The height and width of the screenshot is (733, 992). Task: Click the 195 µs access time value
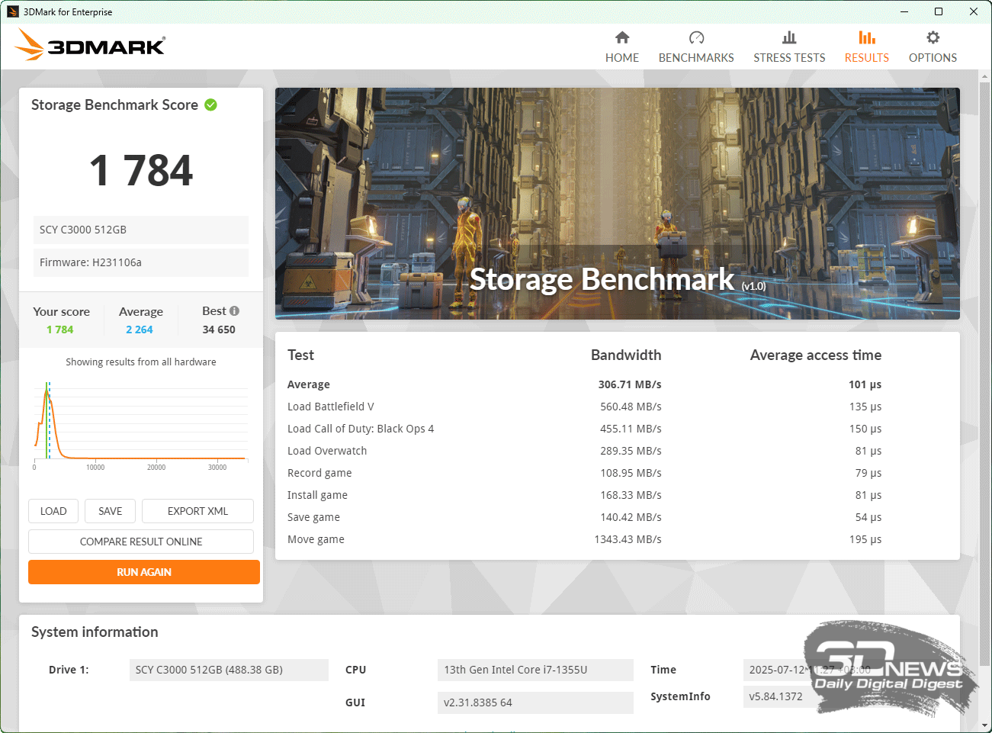pos(865,539)
